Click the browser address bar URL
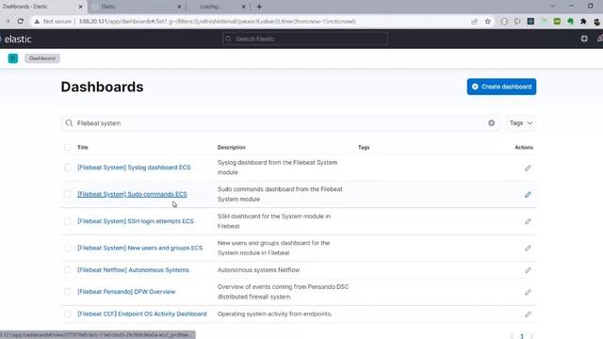 pyautogui.click(x=217, y=22)
